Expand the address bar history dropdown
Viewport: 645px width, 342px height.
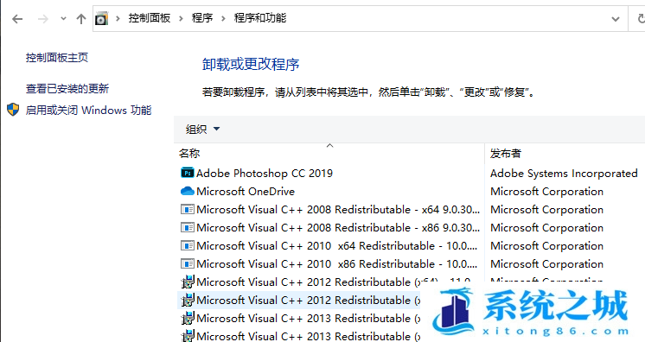(x=616, y=19)
